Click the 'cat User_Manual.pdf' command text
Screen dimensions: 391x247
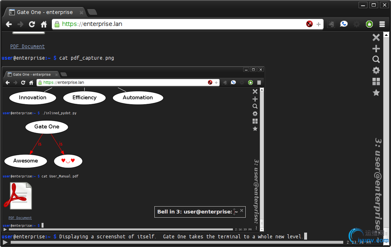click(60, 176)
